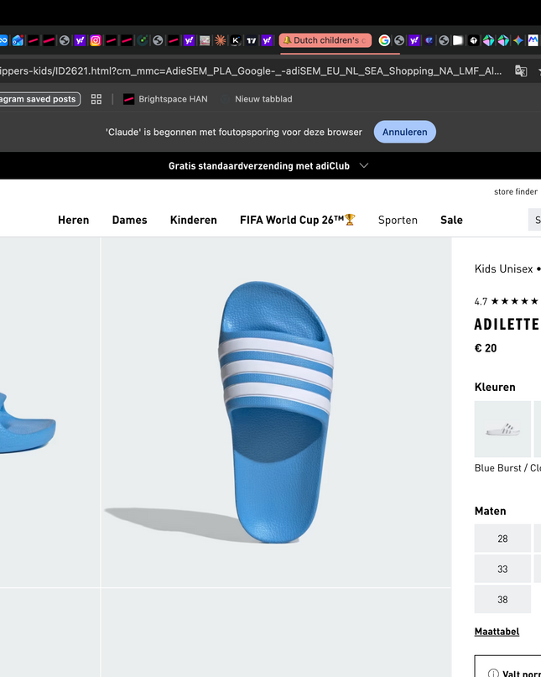Open the Instagram saved posts bookmark
This screenshot has width=541, height=677.
point(40,99)
